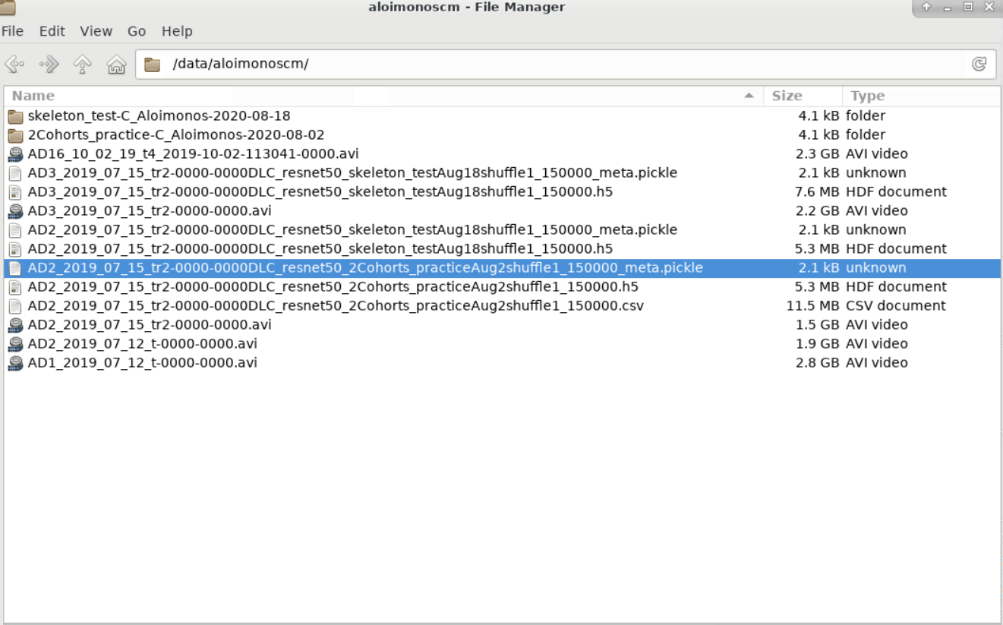Click the CSV icon beside the 150000.csv file

click(x=14, y=305)
